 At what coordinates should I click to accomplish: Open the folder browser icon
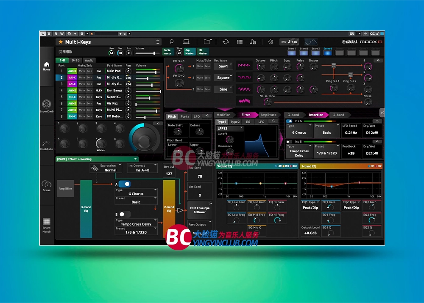pyautogui.click(x=207, y=42)
